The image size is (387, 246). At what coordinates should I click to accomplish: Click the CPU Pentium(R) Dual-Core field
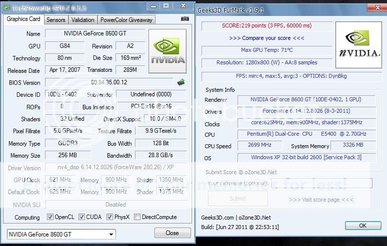point(306,134)
